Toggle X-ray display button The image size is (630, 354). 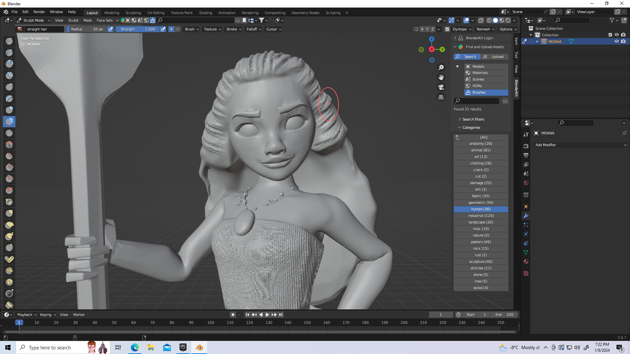tap(481, 20)
